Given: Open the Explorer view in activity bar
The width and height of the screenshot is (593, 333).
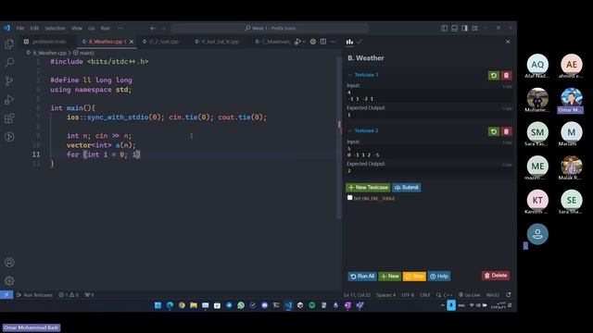Looking at the screenshot, I should pos(9,44).
